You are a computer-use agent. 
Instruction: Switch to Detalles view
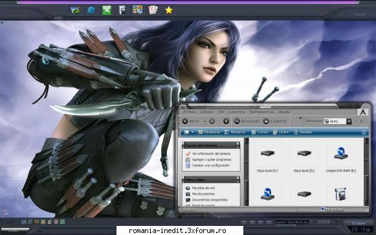303,132
